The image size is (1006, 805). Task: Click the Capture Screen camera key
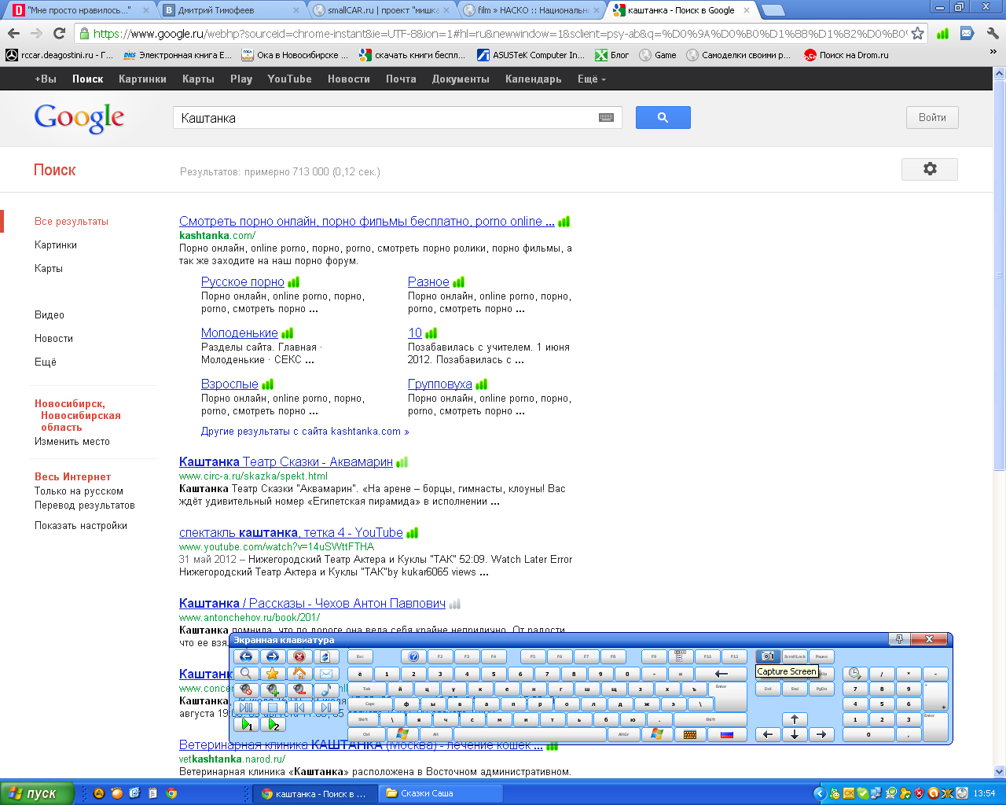pyautogui.click(x=767, y=656)
